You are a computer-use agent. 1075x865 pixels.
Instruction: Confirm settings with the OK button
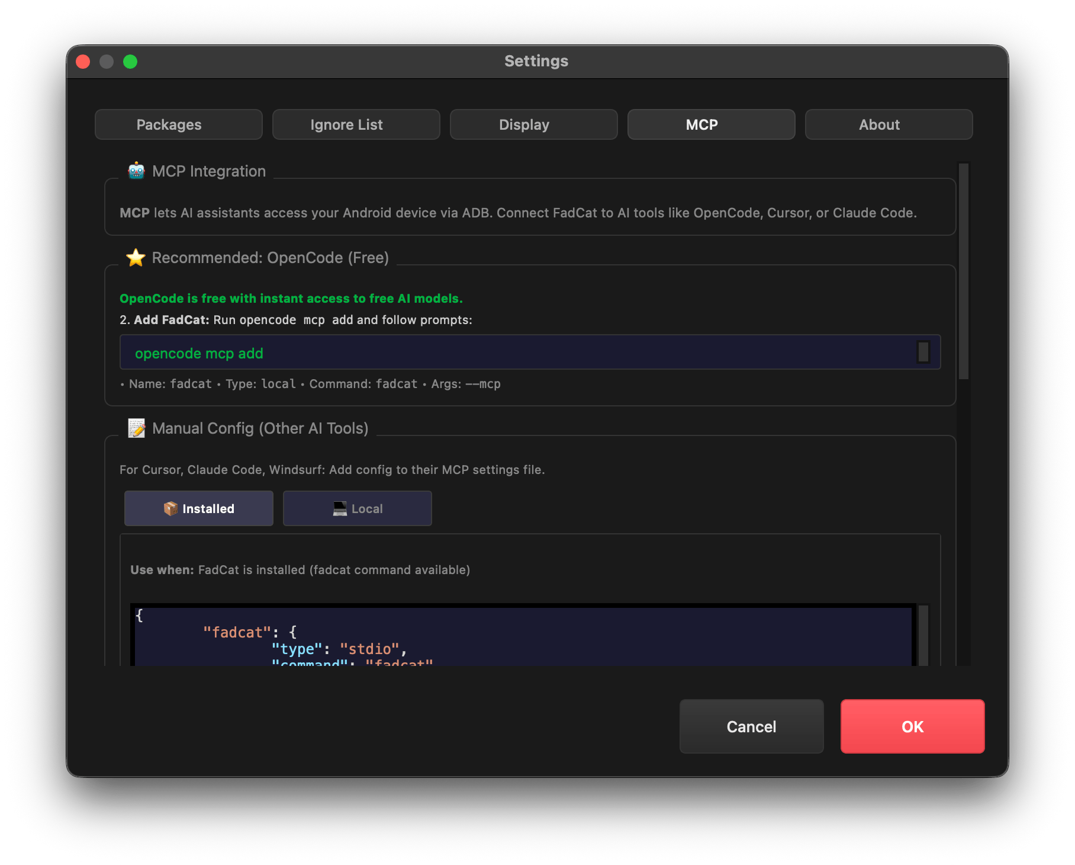click(x=913, y=726)
